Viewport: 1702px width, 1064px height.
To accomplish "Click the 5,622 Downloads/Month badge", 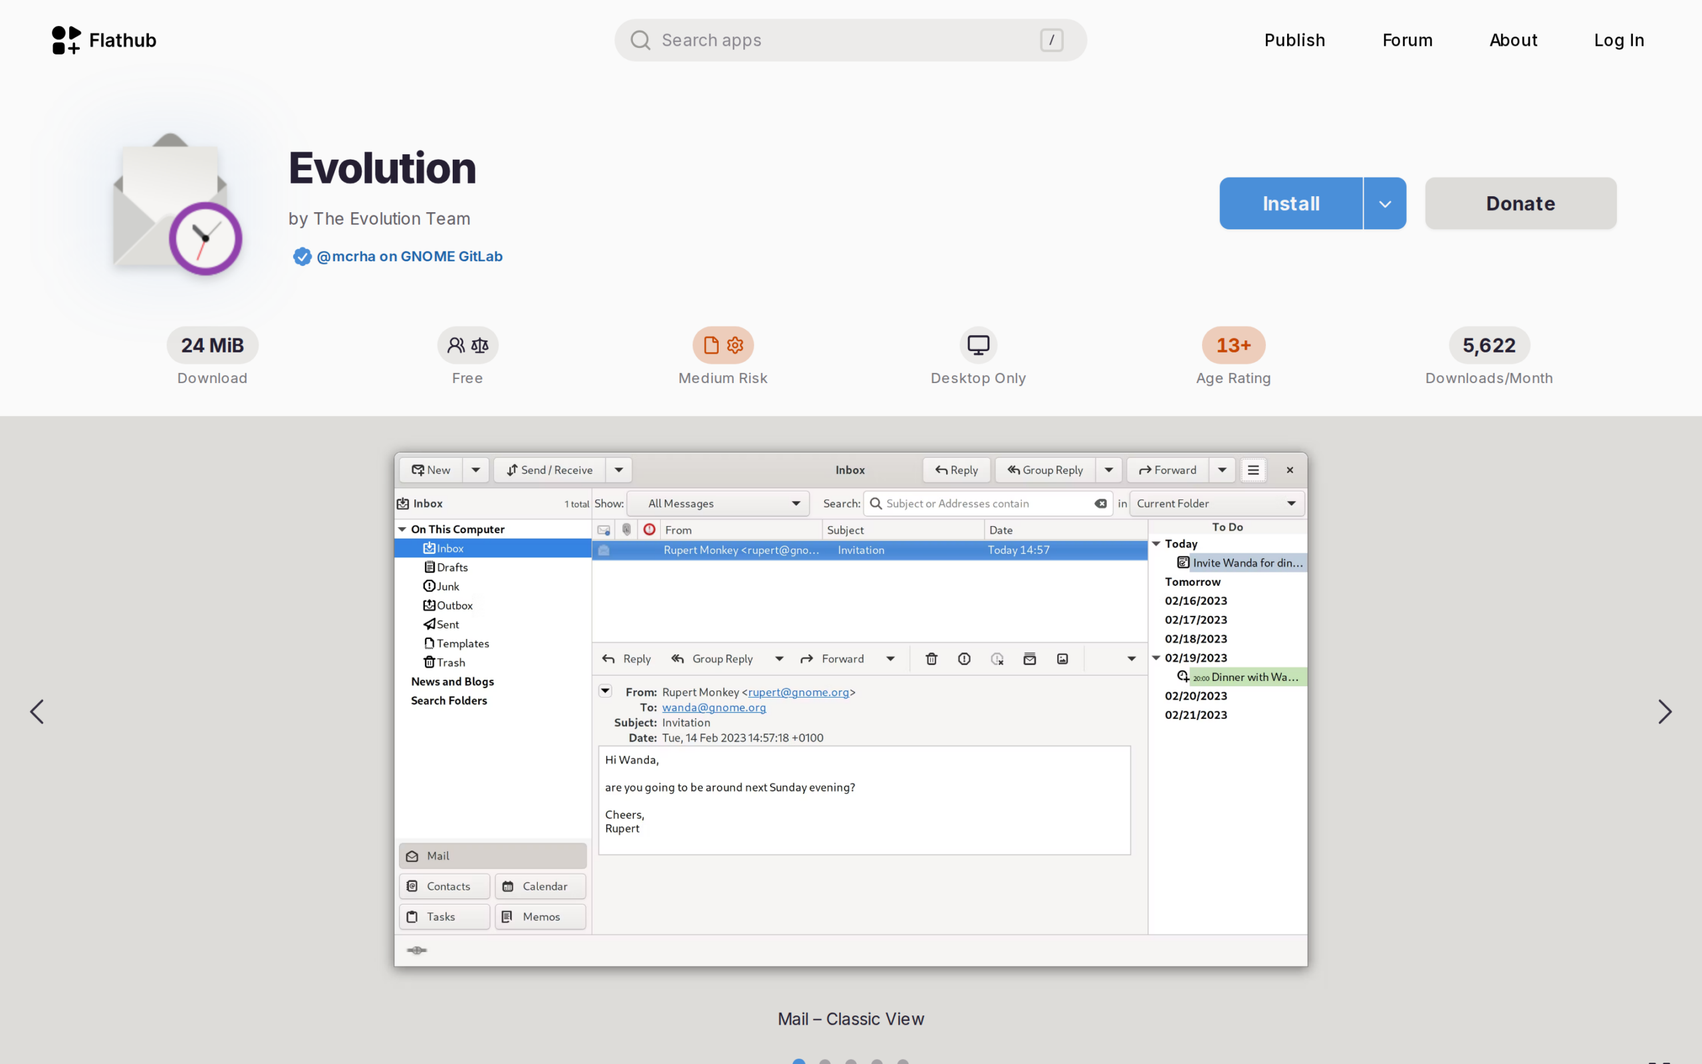I will pos(1489,346).
